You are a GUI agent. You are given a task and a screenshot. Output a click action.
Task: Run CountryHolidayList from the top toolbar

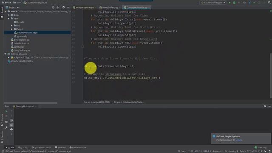pos(229,3)
